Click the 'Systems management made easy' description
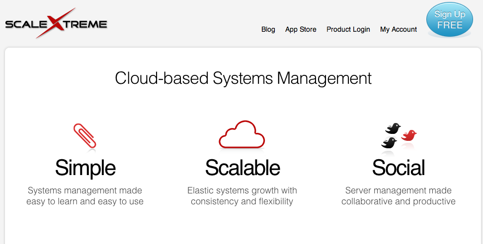483x244 pixels. (x=85, y=196)
